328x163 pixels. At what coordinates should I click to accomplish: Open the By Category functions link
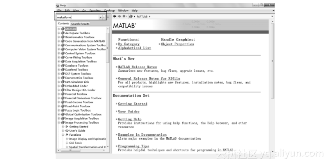(x=128, y=44)
